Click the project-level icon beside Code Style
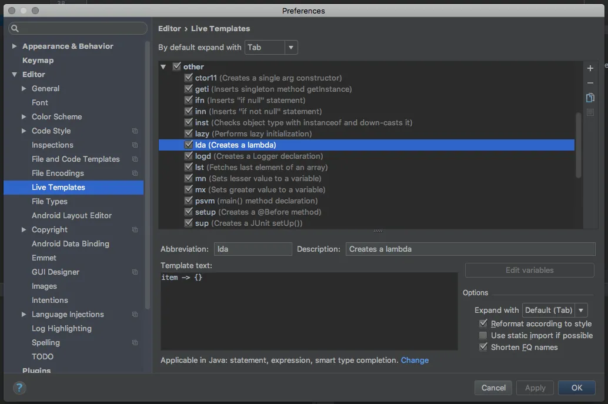608x404 pixels. 135,131
